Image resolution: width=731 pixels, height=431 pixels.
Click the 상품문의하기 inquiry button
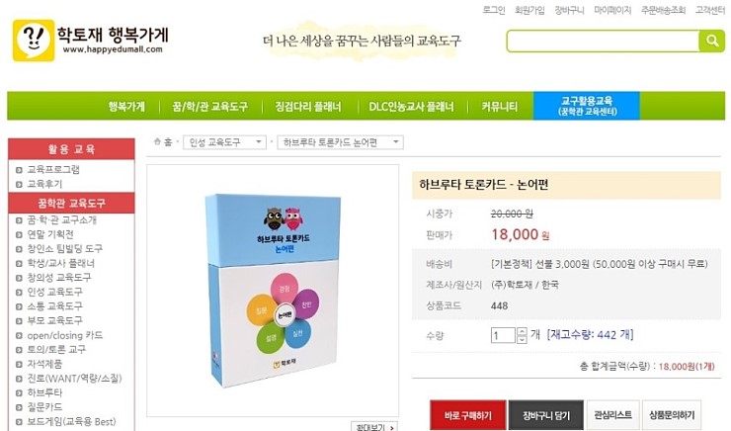point(672,415)
